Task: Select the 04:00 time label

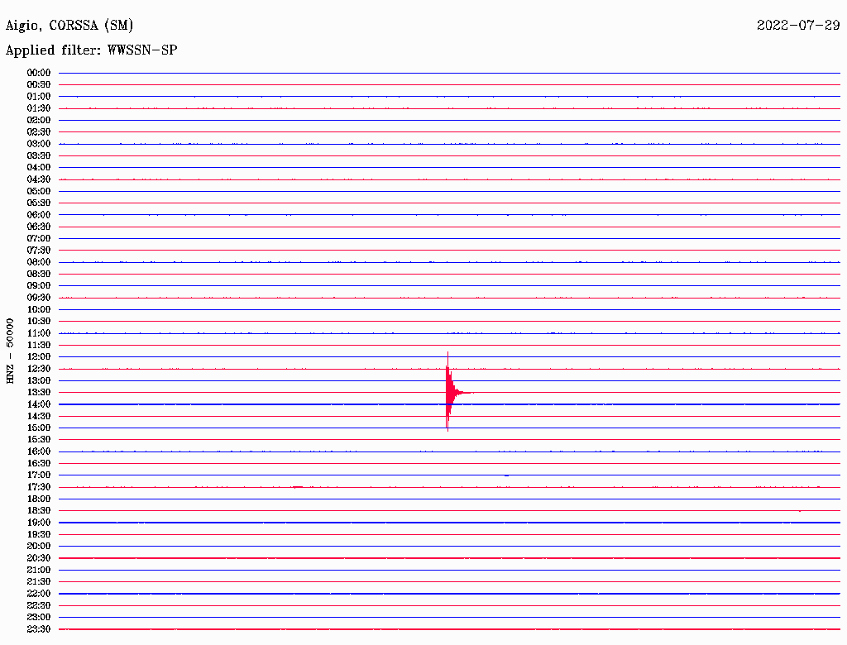Action: click(39, 168)
